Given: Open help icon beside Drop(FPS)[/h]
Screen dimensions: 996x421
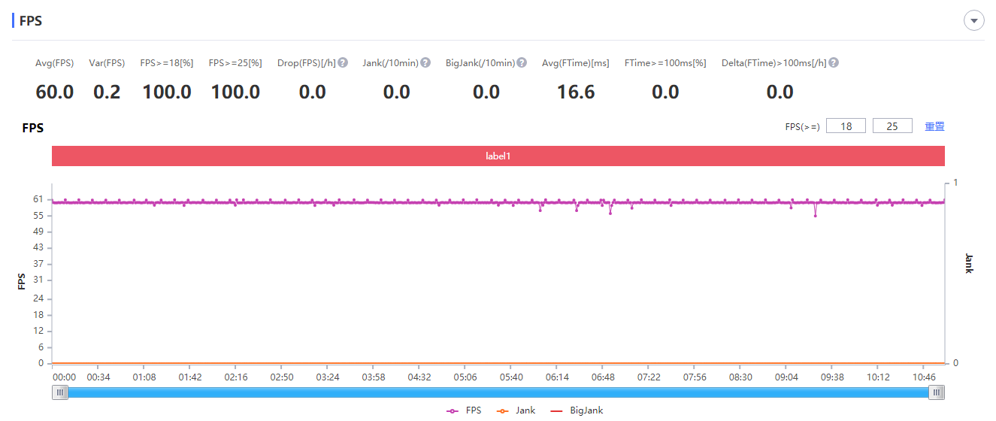Looking at the screenshot, I should pos(343,63).
